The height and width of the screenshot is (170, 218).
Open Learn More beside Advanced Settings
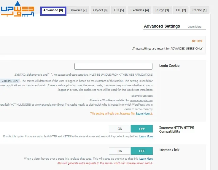(195, 27)
